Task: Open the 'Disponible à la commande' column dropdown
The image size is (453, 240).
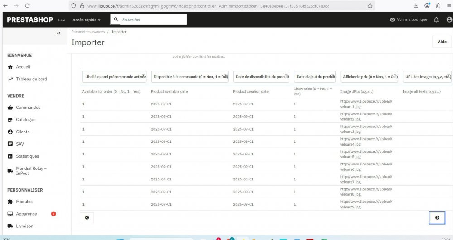Action: point(190,77)
